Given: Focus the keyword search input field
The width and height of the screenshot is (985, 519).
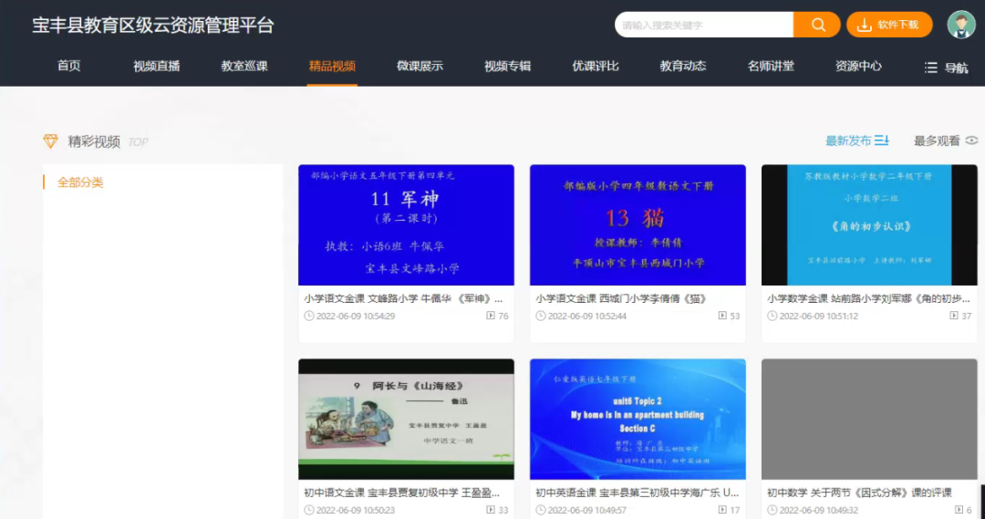Looking at the screenshot, I should [x=702, y=25].
